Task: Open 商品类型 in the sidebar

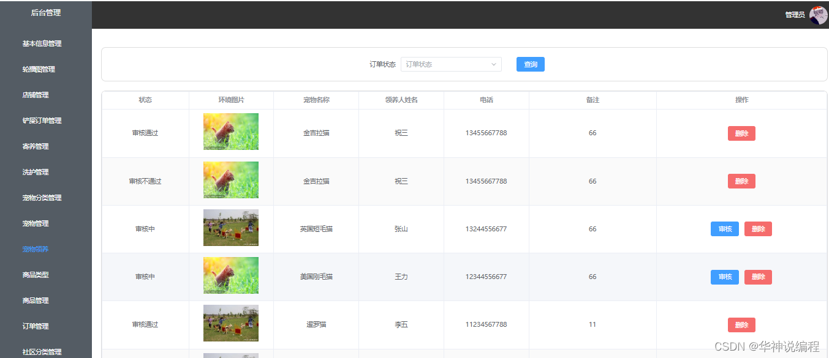Action: click(36, 275)
